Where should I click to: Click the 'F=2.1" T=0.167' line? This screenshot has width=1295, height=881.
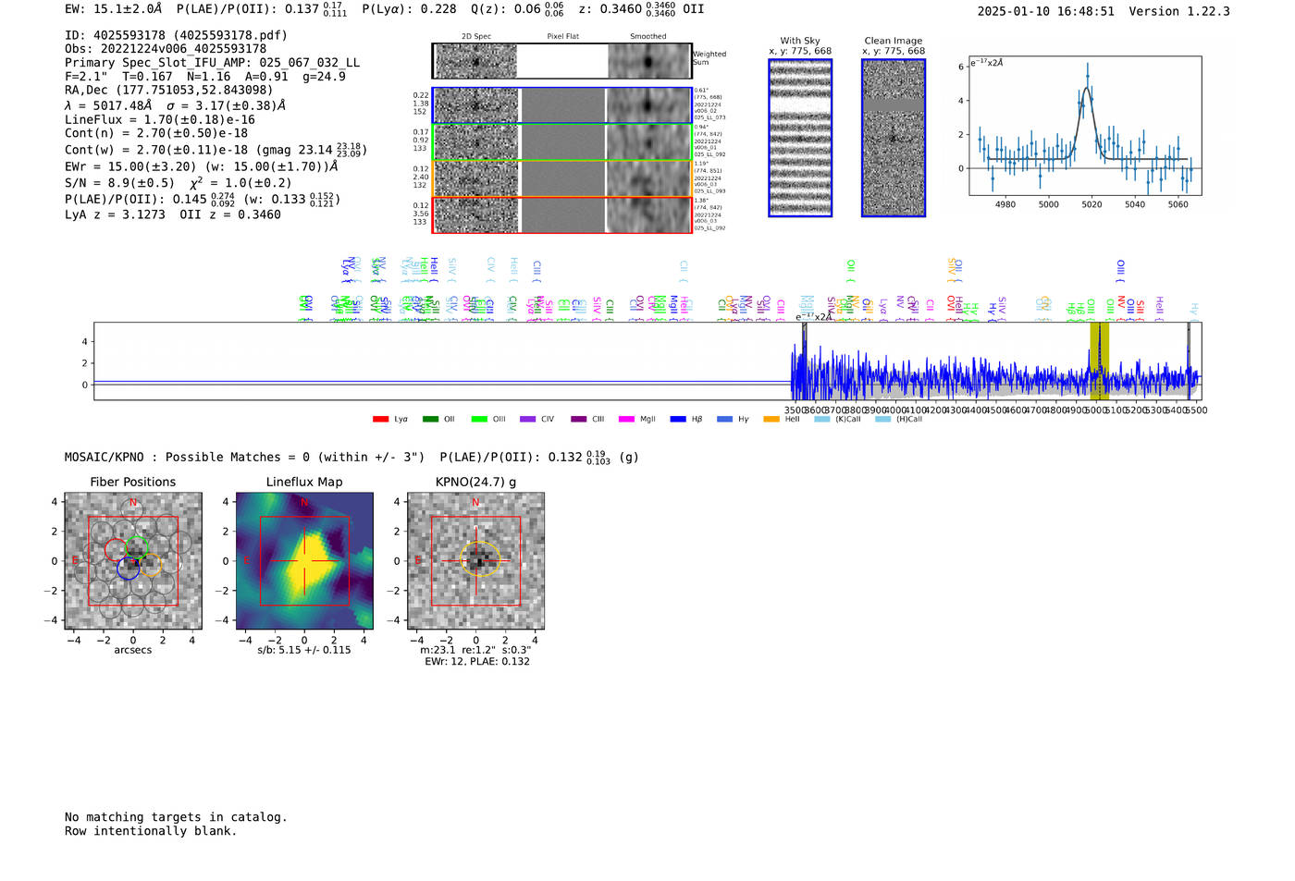coord(204,77)
